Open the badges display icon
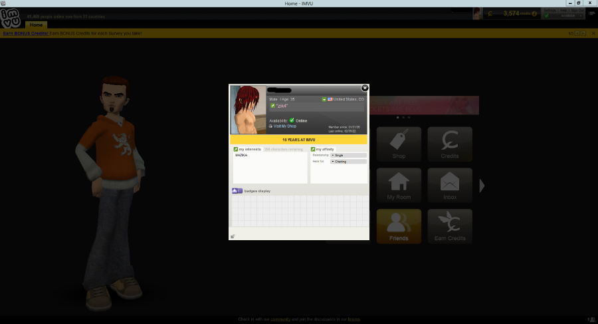This screenshot has width=598, height=324. 237,191
